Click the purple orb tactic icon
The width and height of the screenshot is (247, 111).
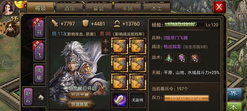pos(182,58)
